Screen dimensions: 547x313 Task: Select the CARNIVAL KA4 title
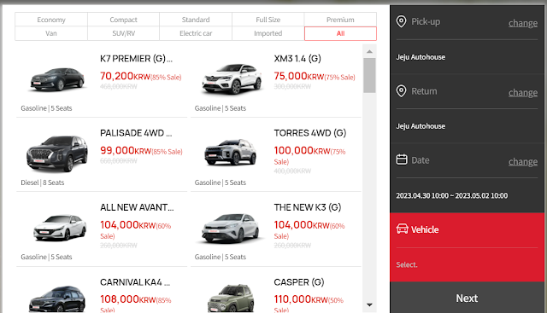135,282
